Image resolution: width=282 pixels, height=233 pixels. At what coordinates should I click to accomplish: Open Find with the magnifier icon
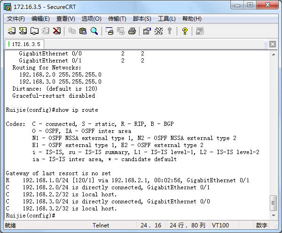coord(94,31)
